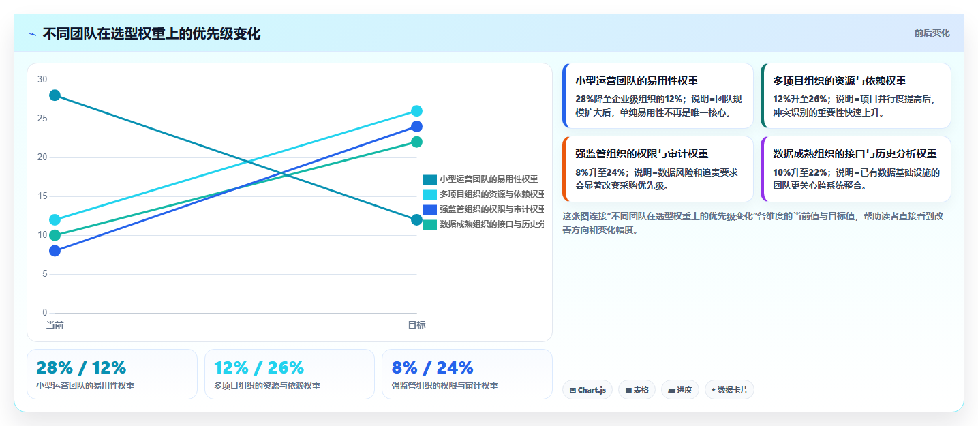Select the Chart.js tag
This screenshot has width=978, height=426.
[587, 390]
